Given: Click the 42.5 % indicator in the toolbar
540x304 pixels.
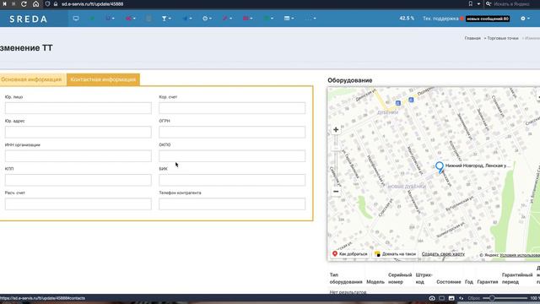Looking at the screenshot, I should 407,19.
